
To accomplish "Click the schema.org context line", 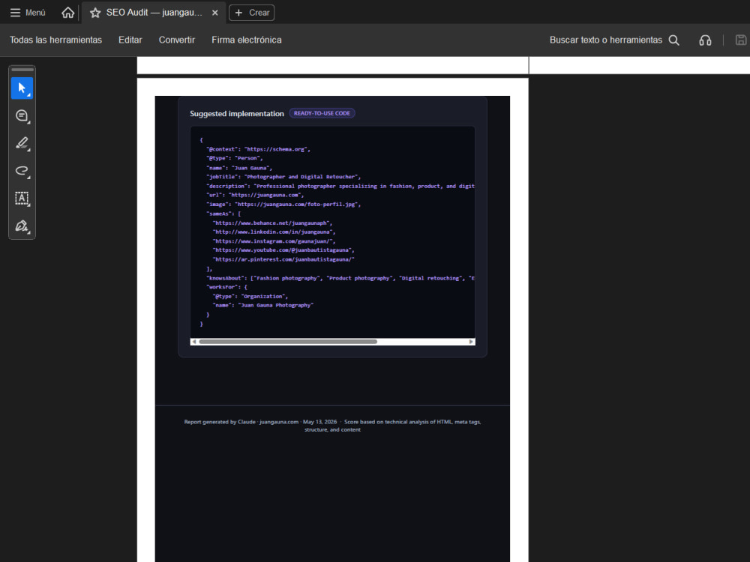I will 258,149.
